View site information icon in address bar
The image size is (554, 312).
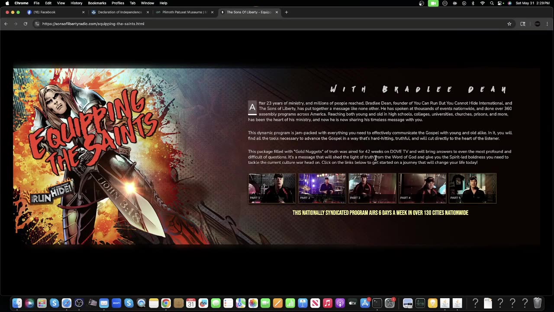coord(37,24)
